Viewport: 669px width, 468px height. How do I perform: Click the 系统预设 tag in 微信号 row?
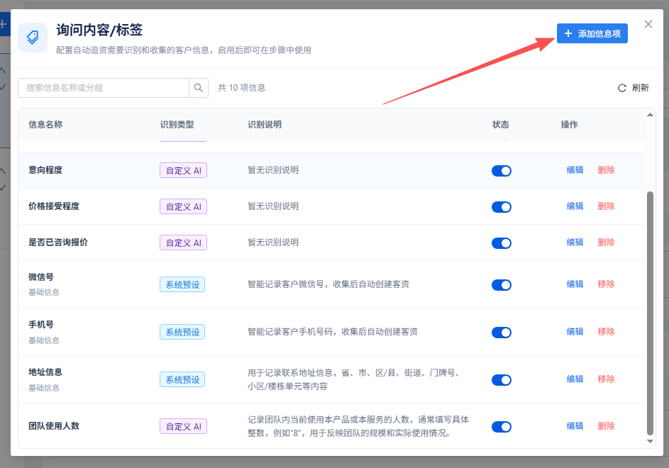[182, 284]
